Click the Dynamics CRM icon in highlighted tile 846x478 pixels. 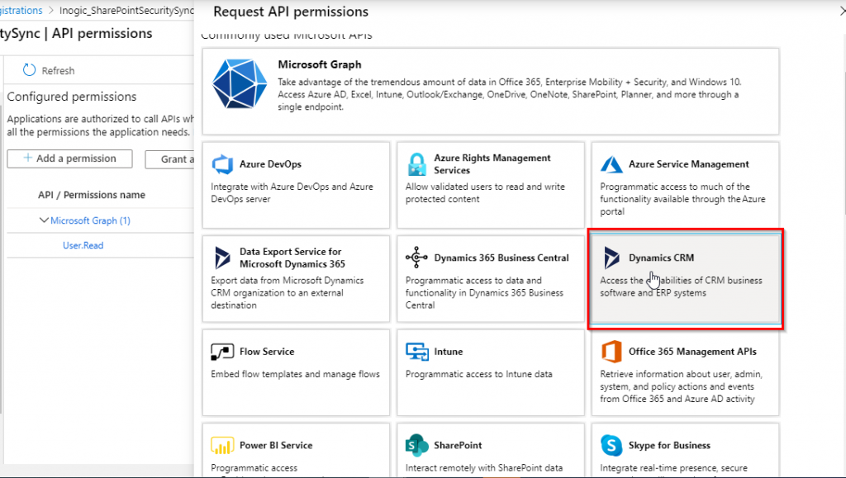pos(613,258)
